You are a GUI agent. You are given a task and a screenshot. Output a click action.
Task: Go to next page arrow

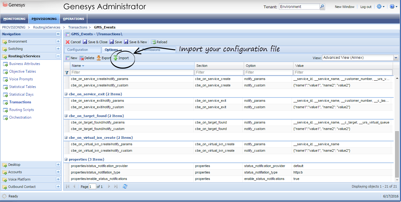pyautogui.click(x=109, y=186)
